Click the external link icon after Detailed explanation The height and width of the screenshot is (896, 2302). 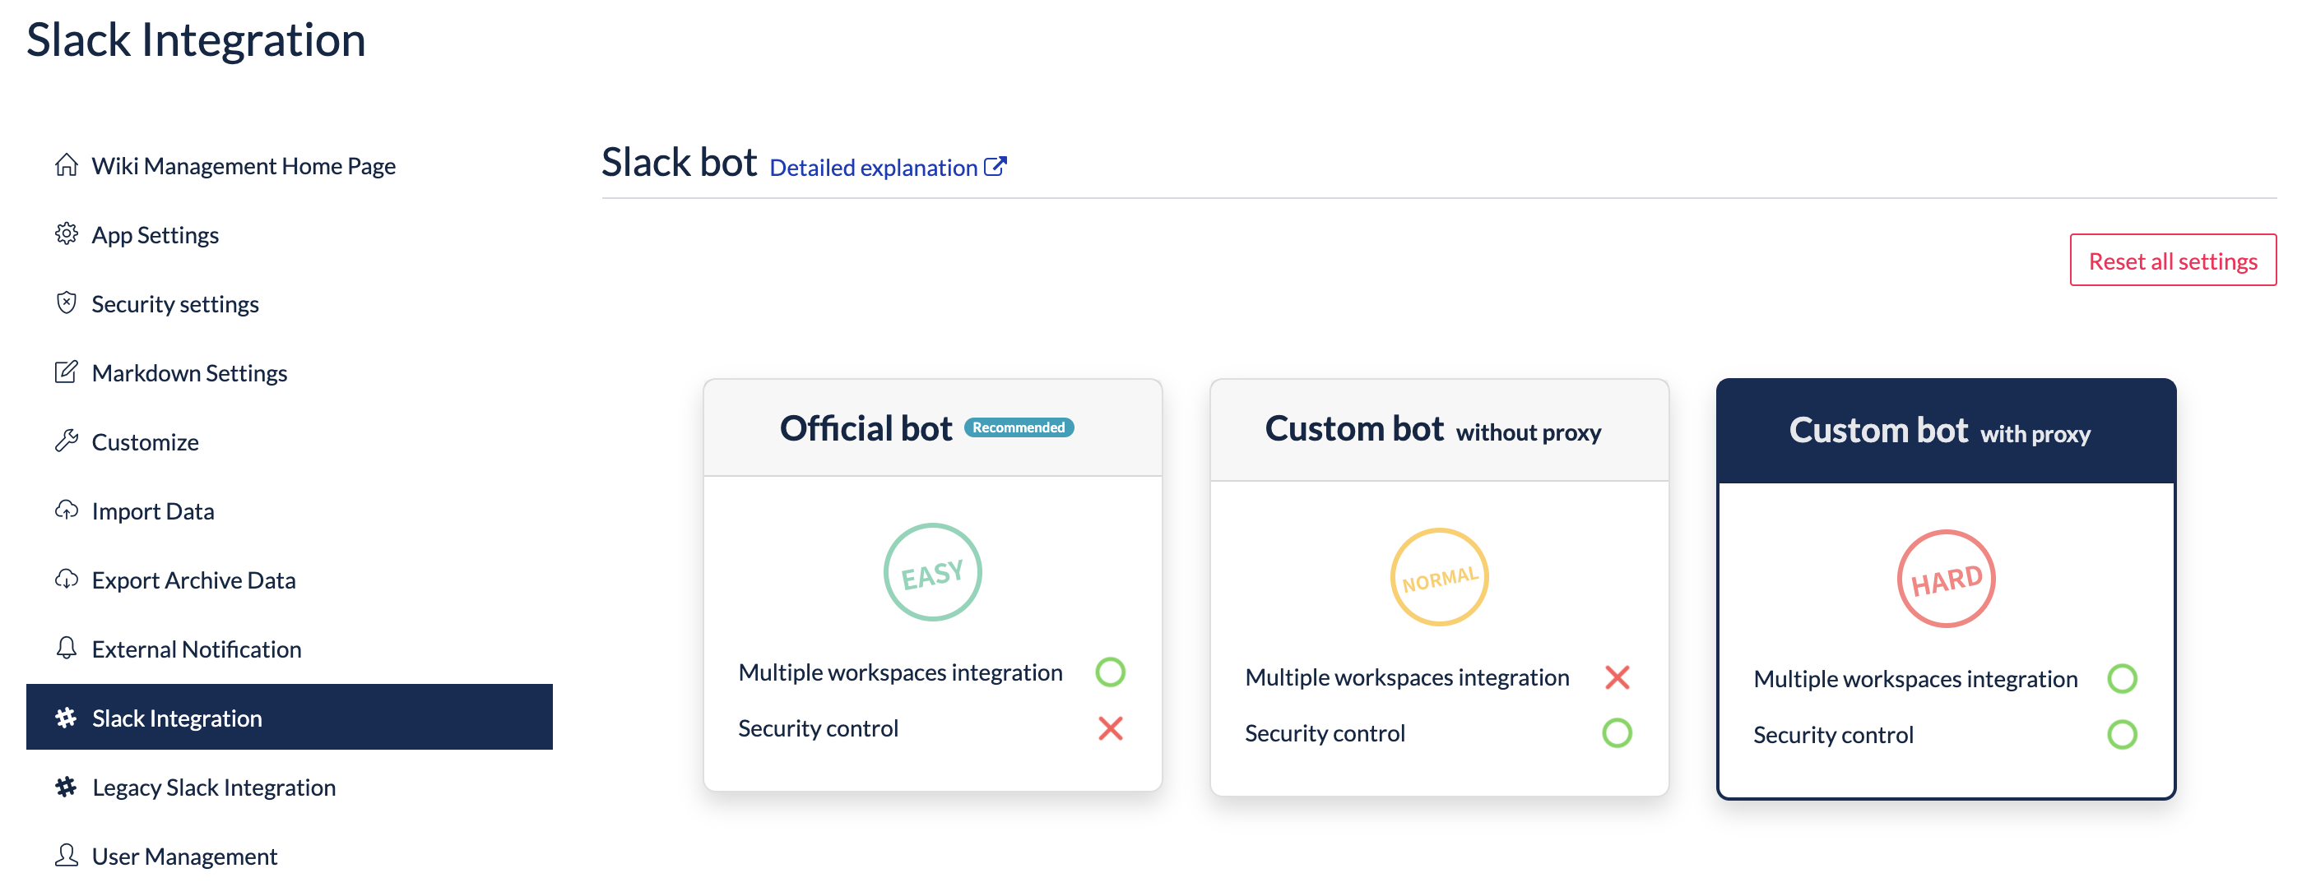pyautogui.click(x=996, y=167)
